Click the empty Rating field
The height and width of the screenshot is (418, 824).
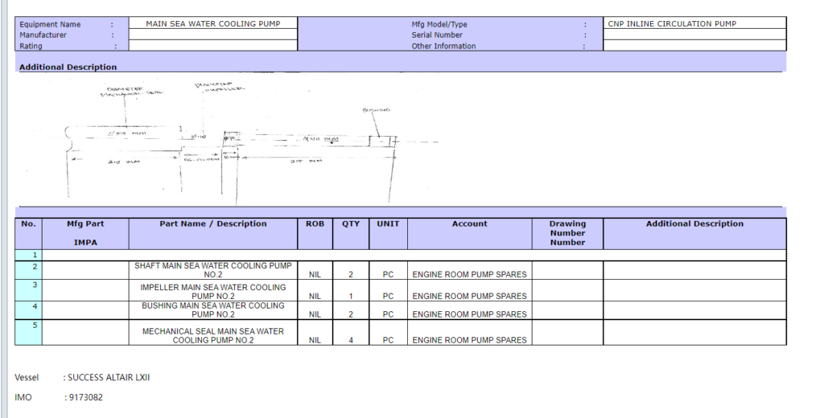pyautogui.click(x=213, y=46)
